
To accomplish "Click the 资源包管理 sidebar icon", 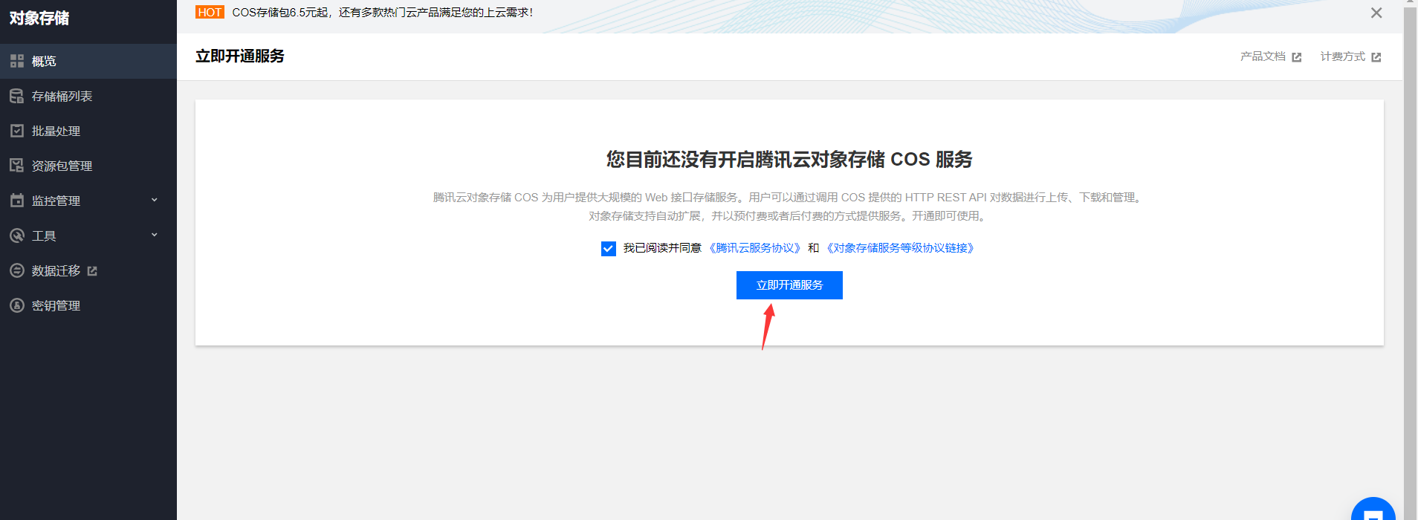I will click(17, 166).
